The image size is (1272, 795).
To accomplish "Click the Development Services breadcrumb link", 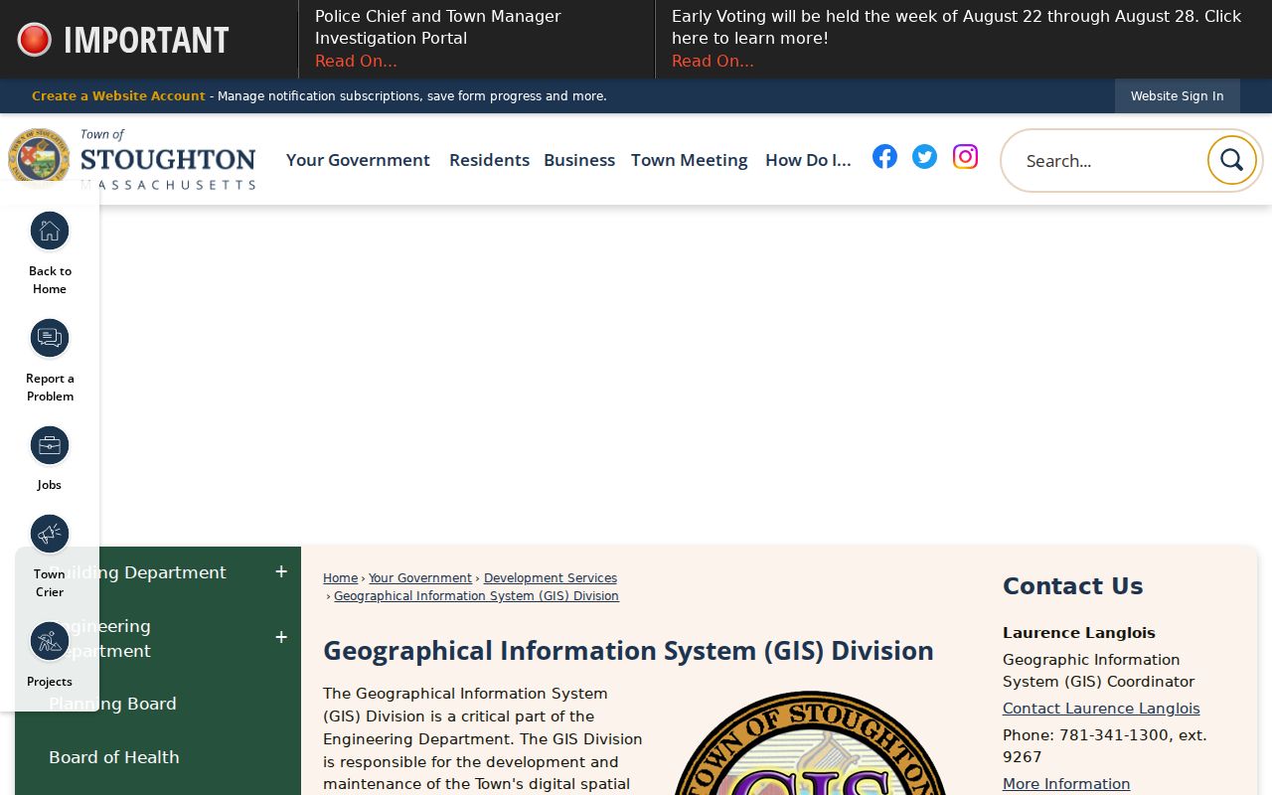I will coord(551,578).
